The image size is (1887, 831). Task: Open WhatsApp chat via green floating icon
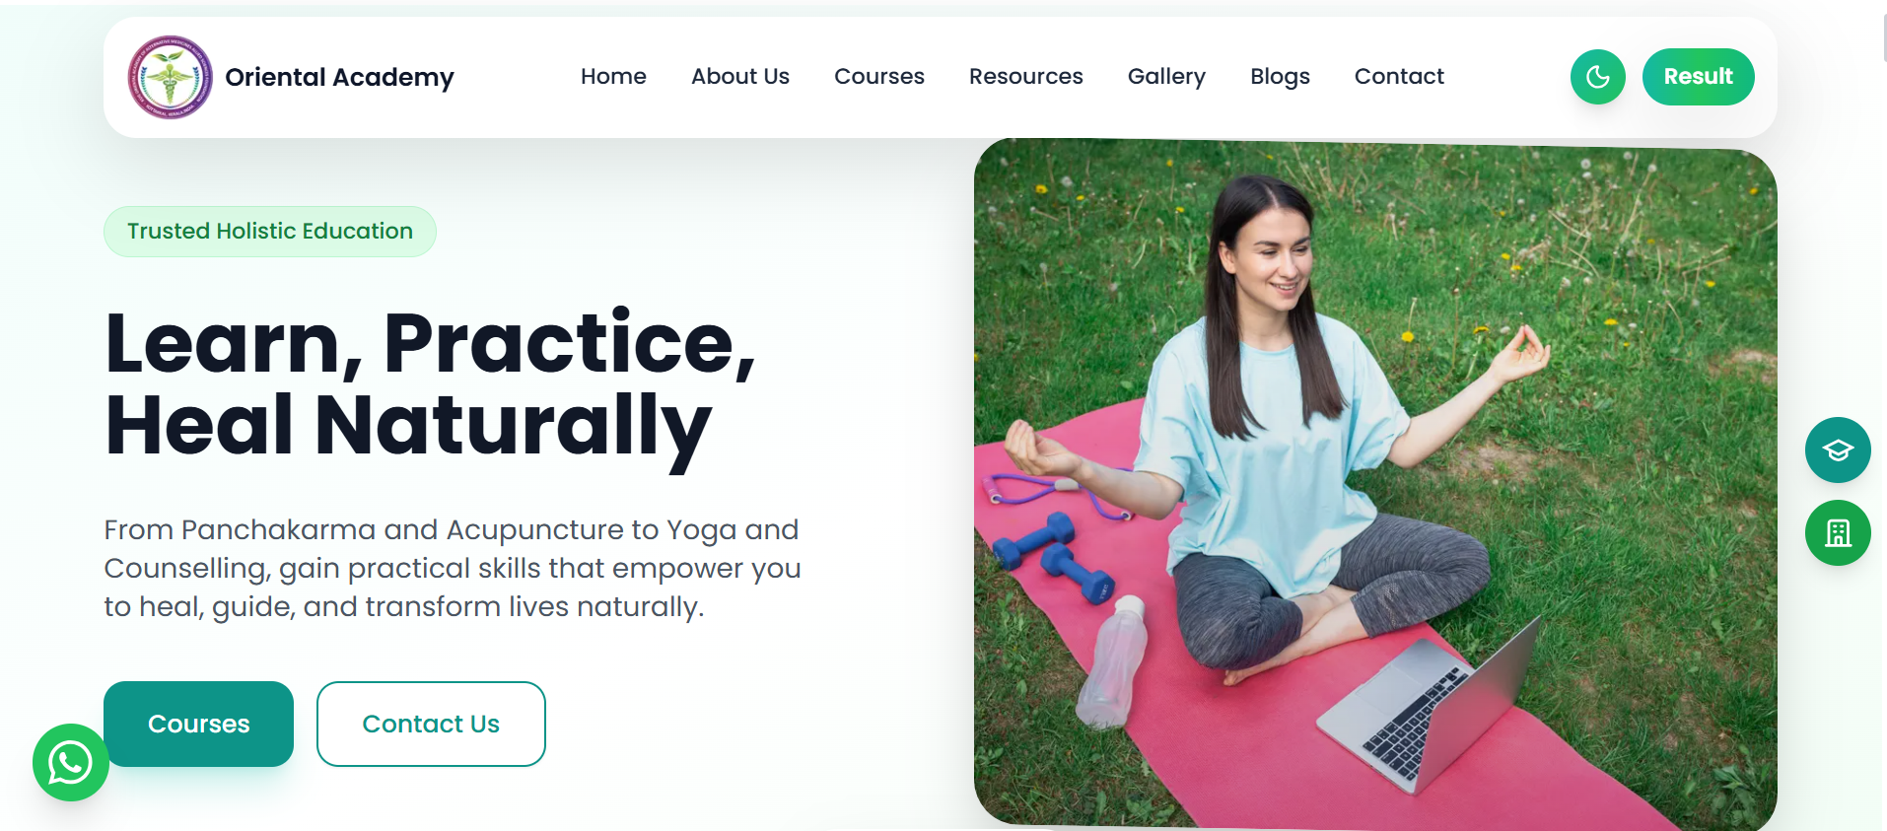click(71, 762)
